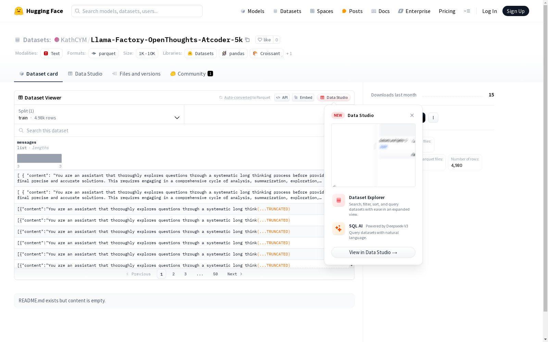Click the Sign Up button
The height and width of the screenshot is (342, 548).
tap(515, 11)
